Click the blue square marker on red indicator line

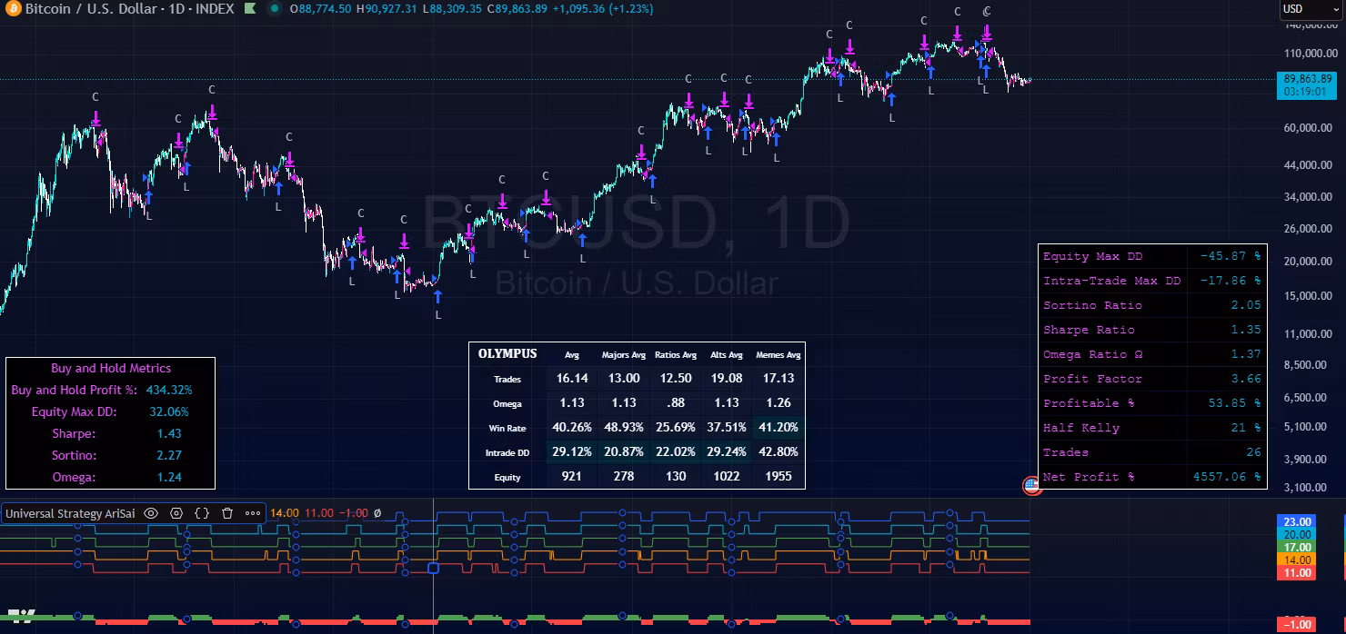(433, 568)
